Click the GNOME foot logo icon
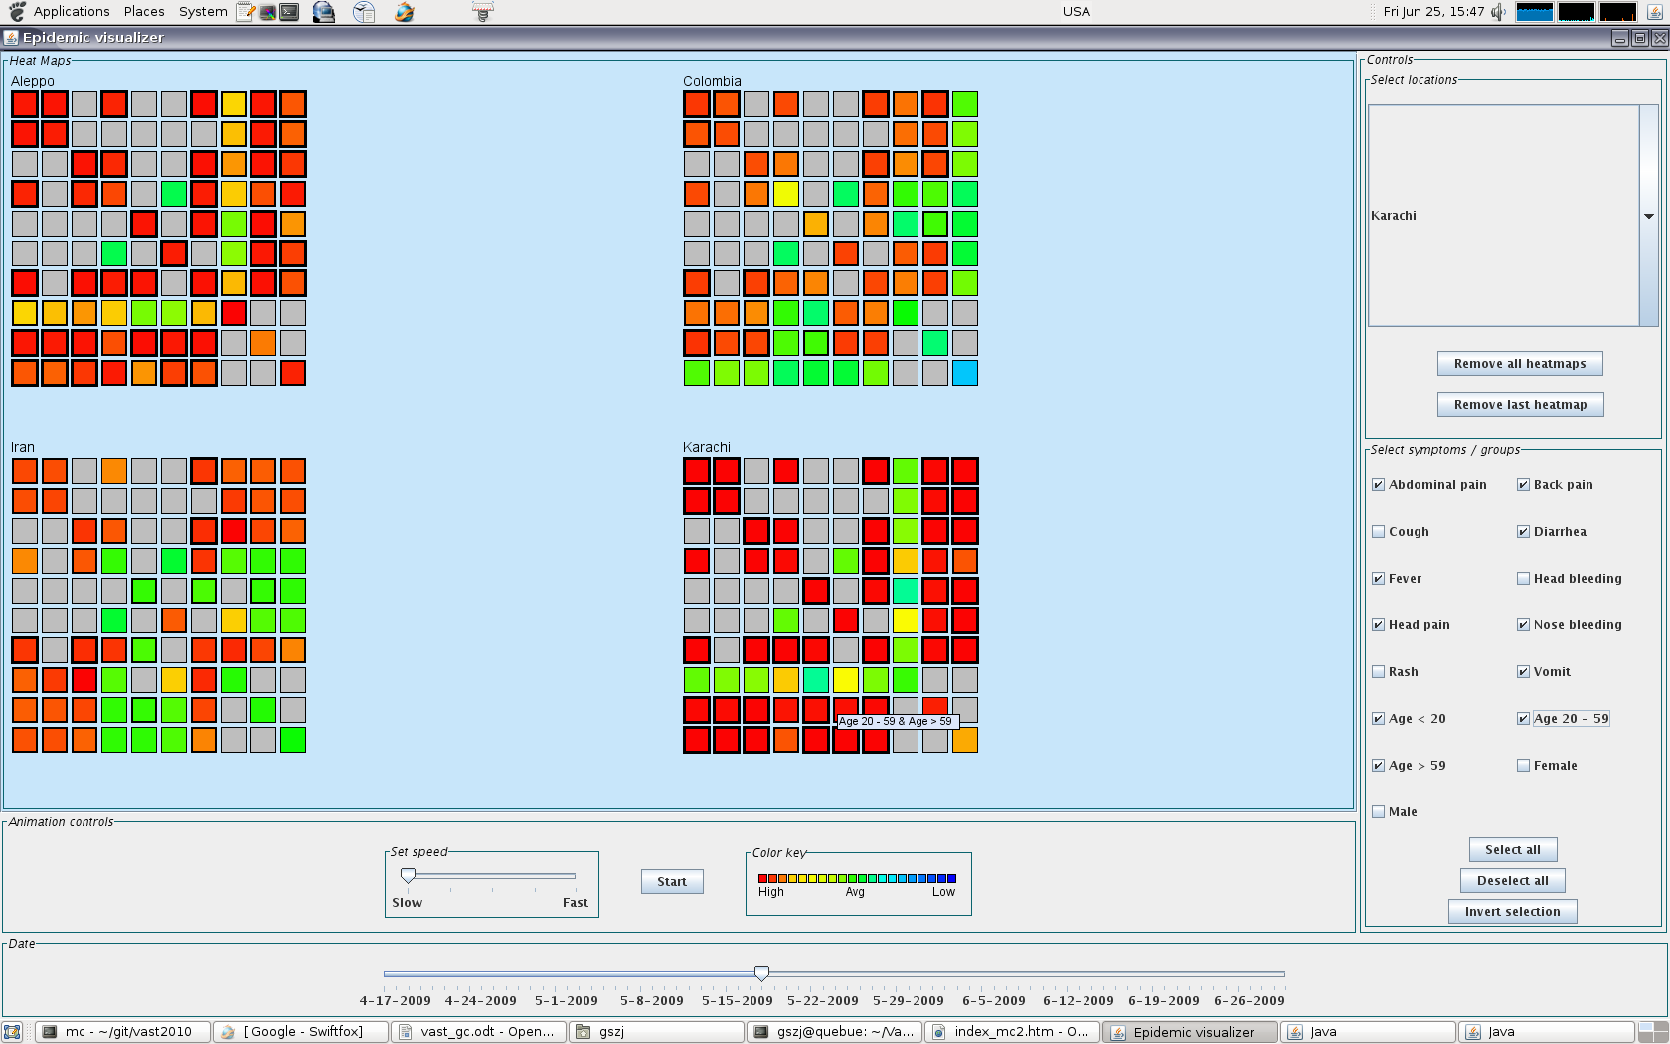 coord(17,12)
